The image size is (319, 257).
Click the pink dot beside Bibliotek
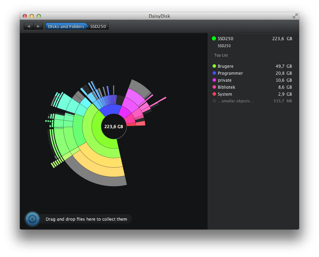pos(213,87)
